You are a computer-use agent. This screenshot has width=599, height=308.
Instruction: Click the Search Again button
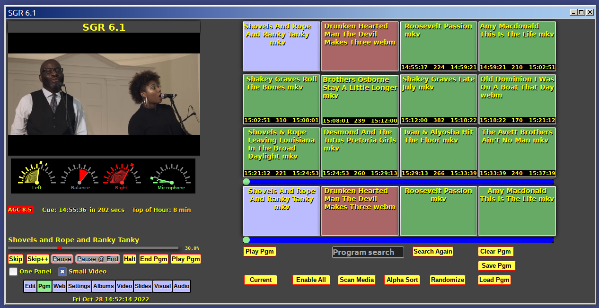pos(432,251)
